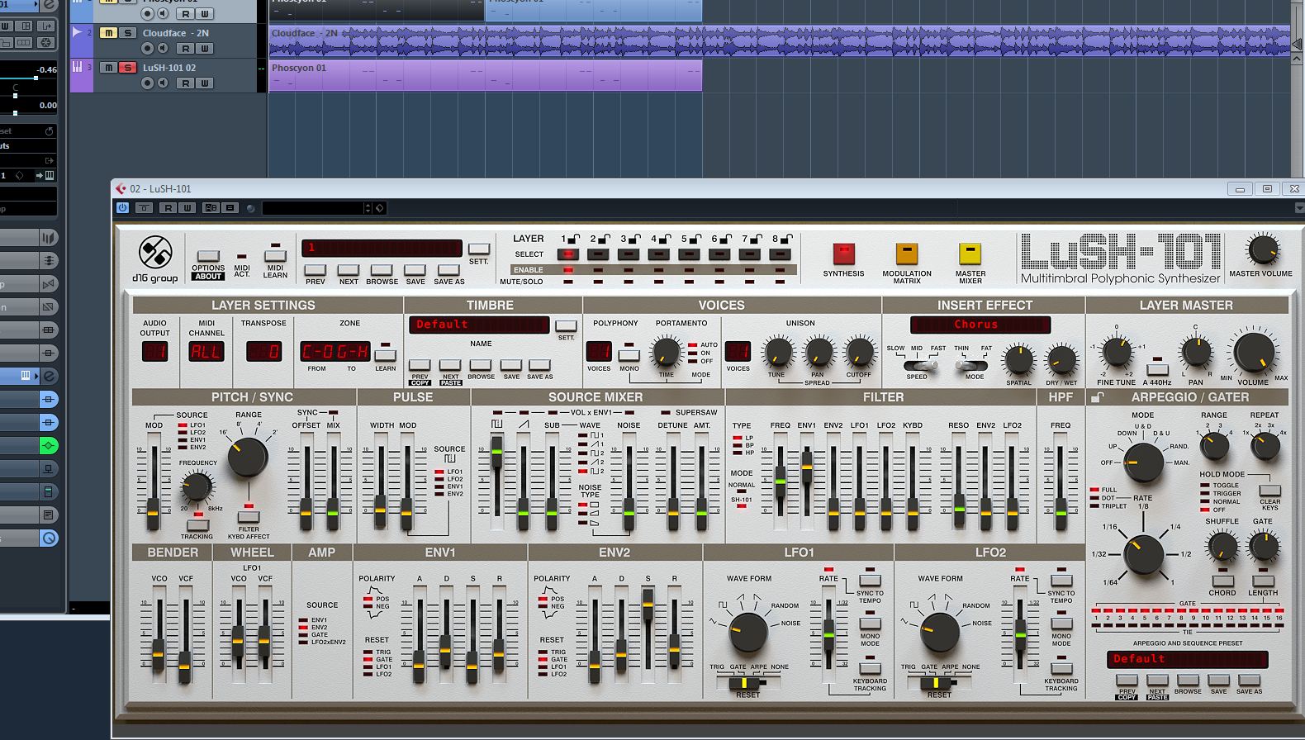Screen dimensions: 1305x740
Task: Open the Master Mixer view
Action: 970,254
